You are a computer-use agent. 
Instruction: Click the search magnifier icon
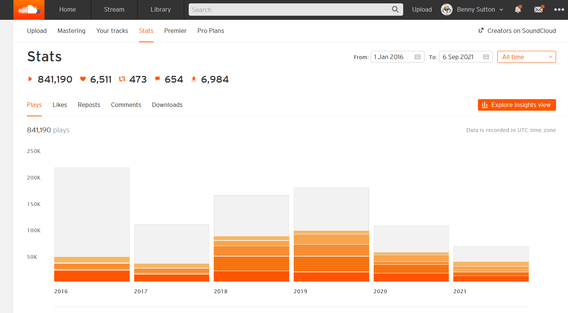[395, 9]
